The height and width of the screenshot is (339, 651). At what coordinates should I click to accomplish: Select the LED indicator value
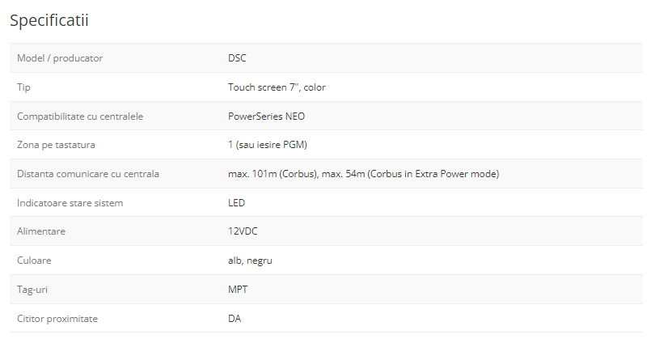point(236,203)
